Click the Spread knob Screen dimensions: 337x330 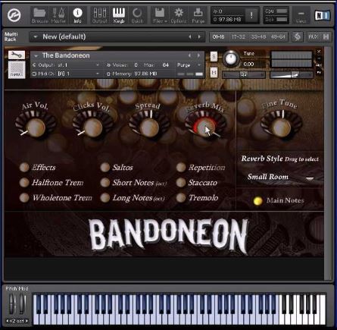(x=149, y=127)
